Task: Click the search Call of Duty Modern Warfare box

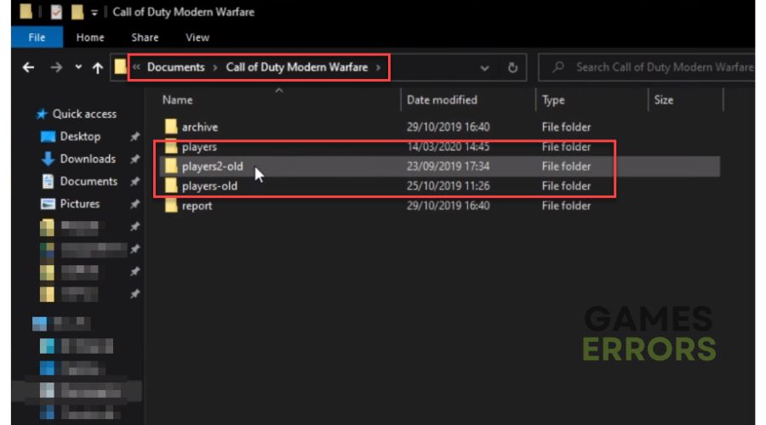Action: (646, 67)
